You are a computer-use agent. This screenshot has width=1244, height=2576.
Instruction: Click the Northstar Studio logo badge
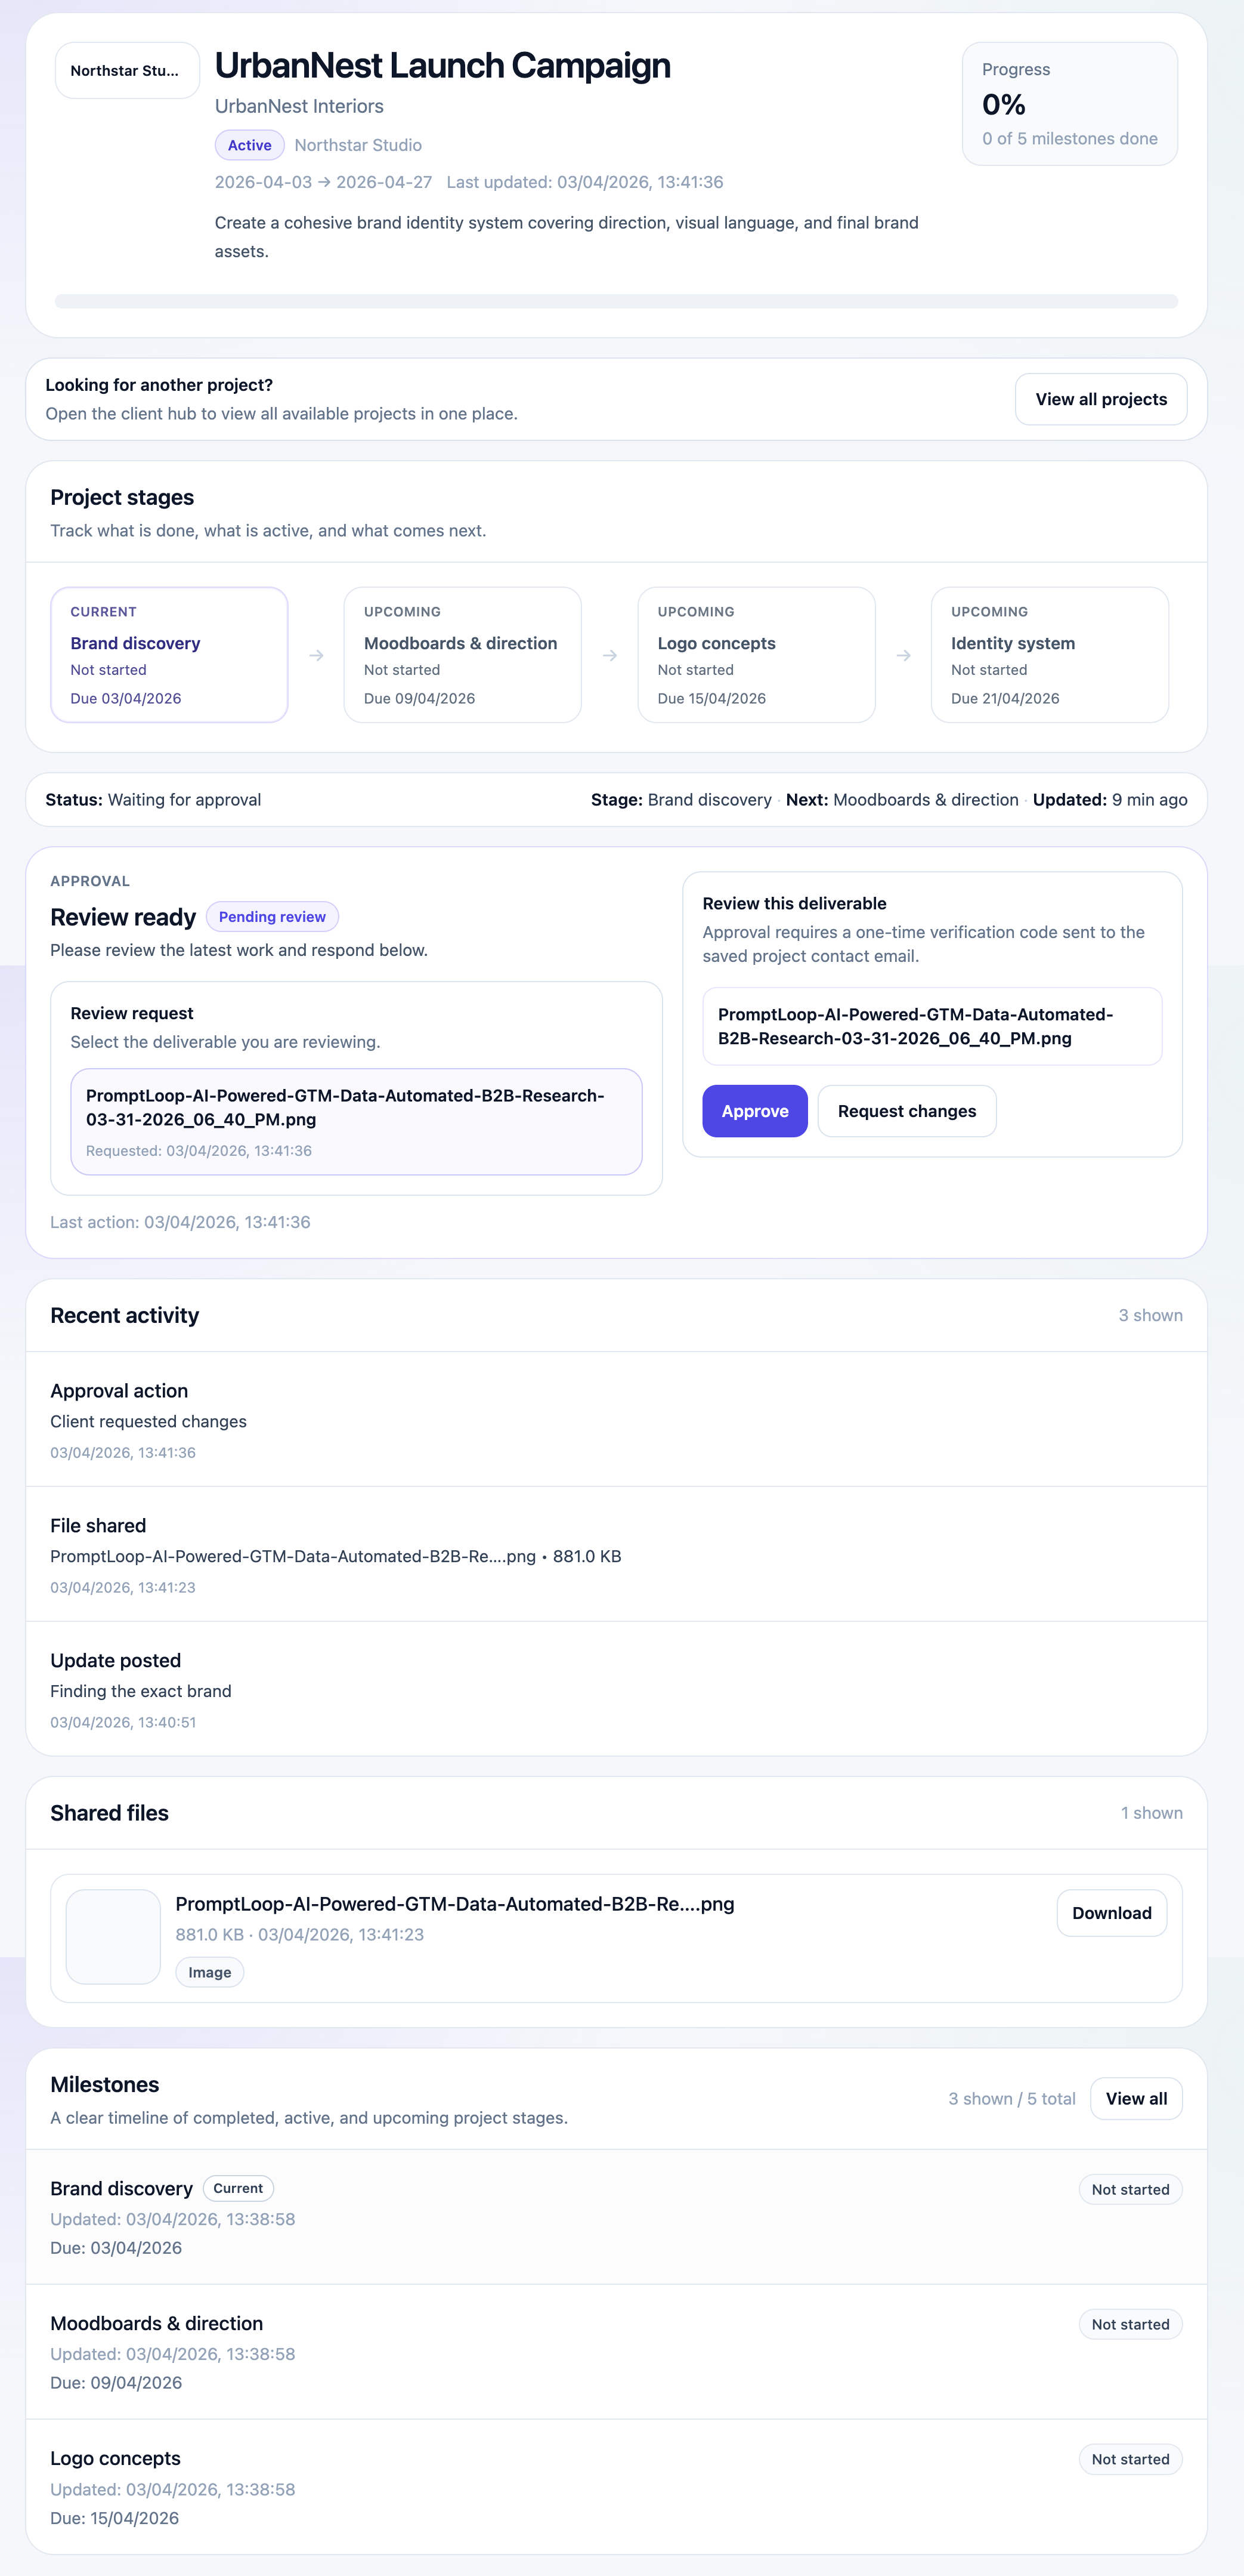click(x=127, y=71)
